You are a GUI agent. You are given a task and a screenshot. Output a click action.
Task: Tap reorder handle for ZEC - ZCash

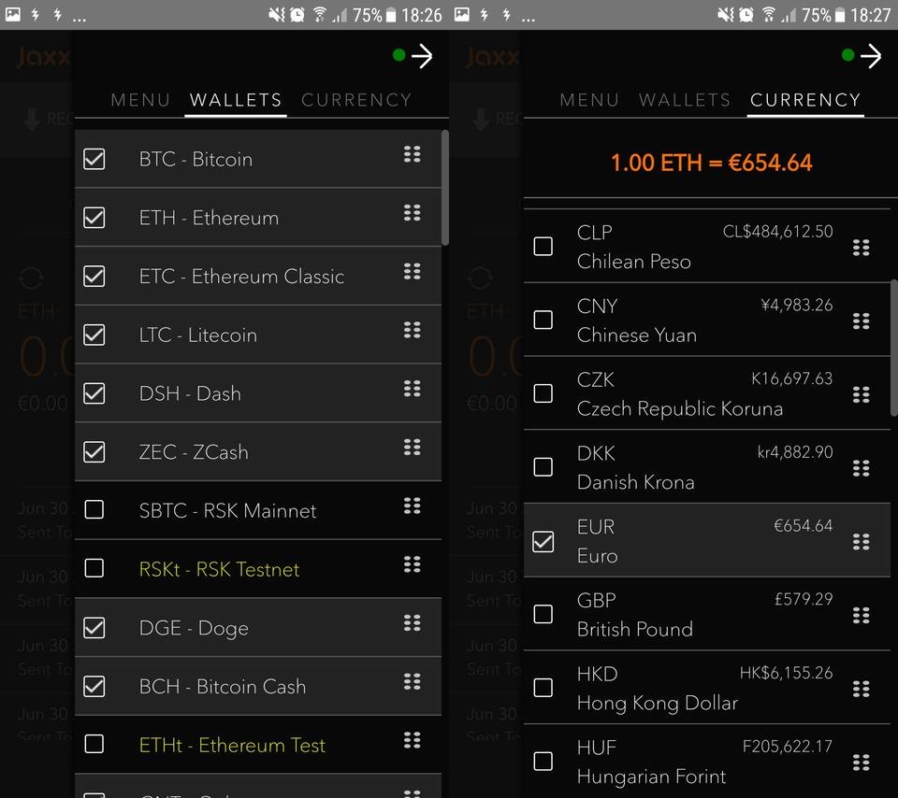pos(413,448)
